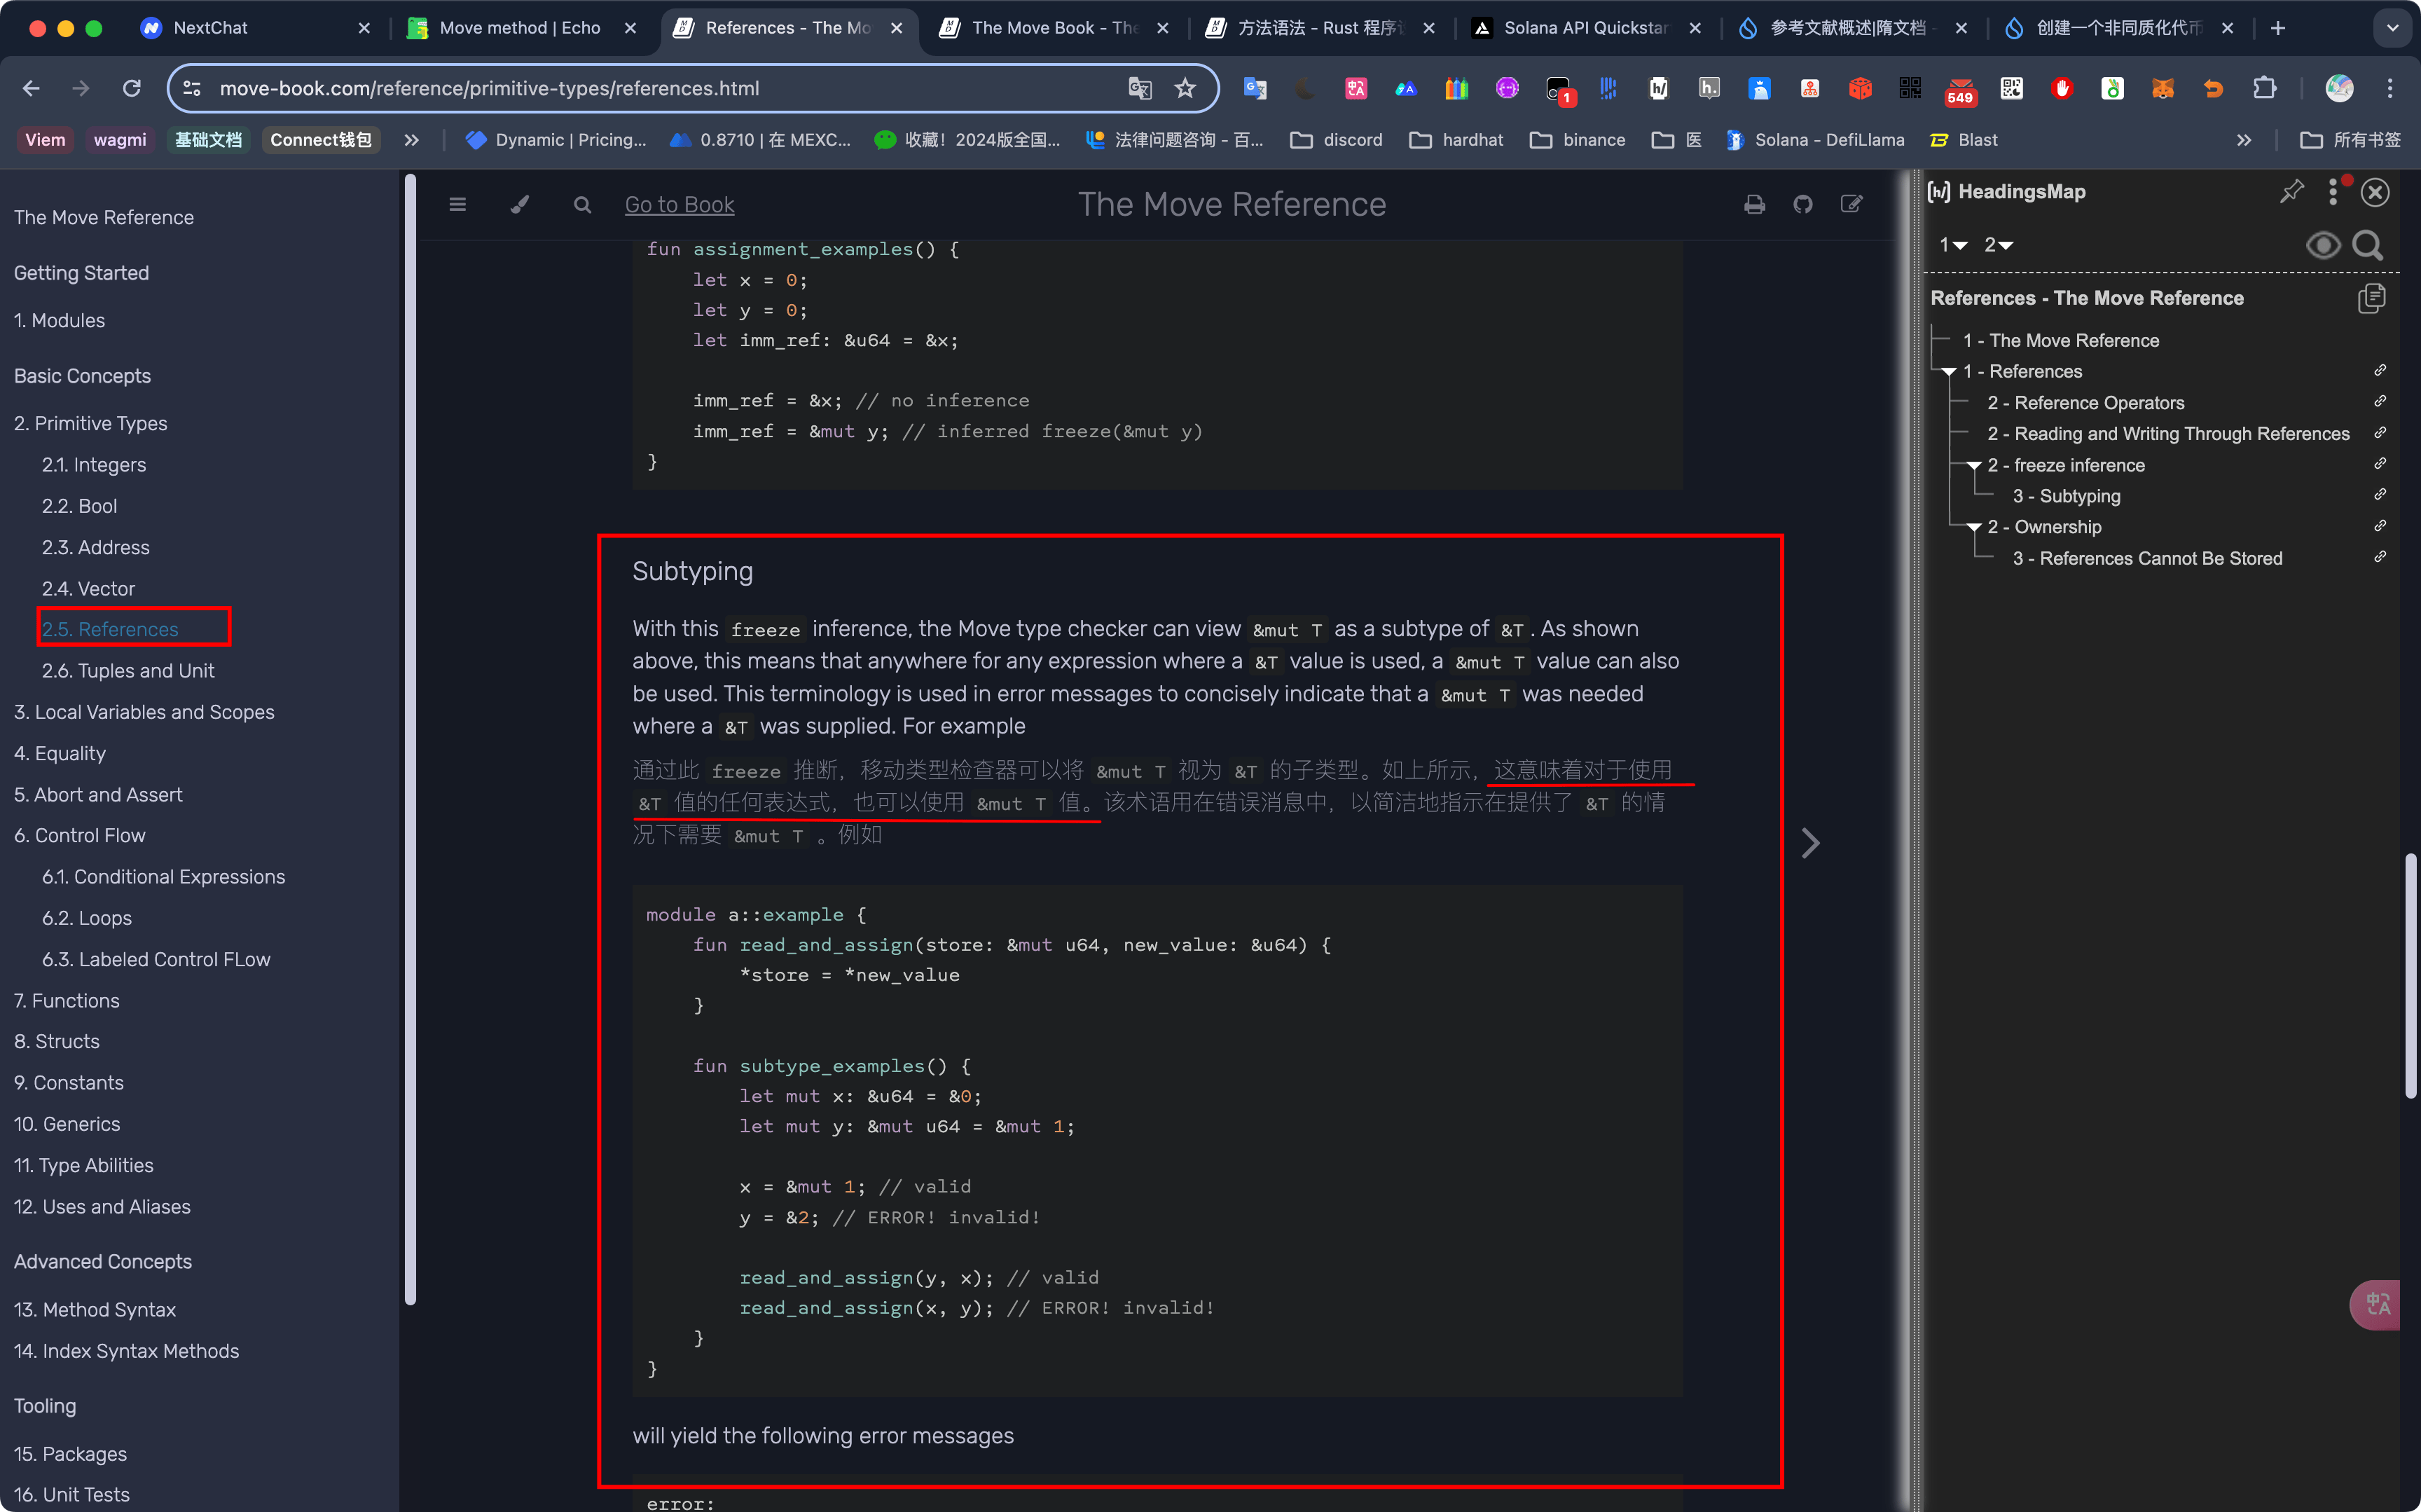
Task: Click the print book icon
Action: point(1754,205)
